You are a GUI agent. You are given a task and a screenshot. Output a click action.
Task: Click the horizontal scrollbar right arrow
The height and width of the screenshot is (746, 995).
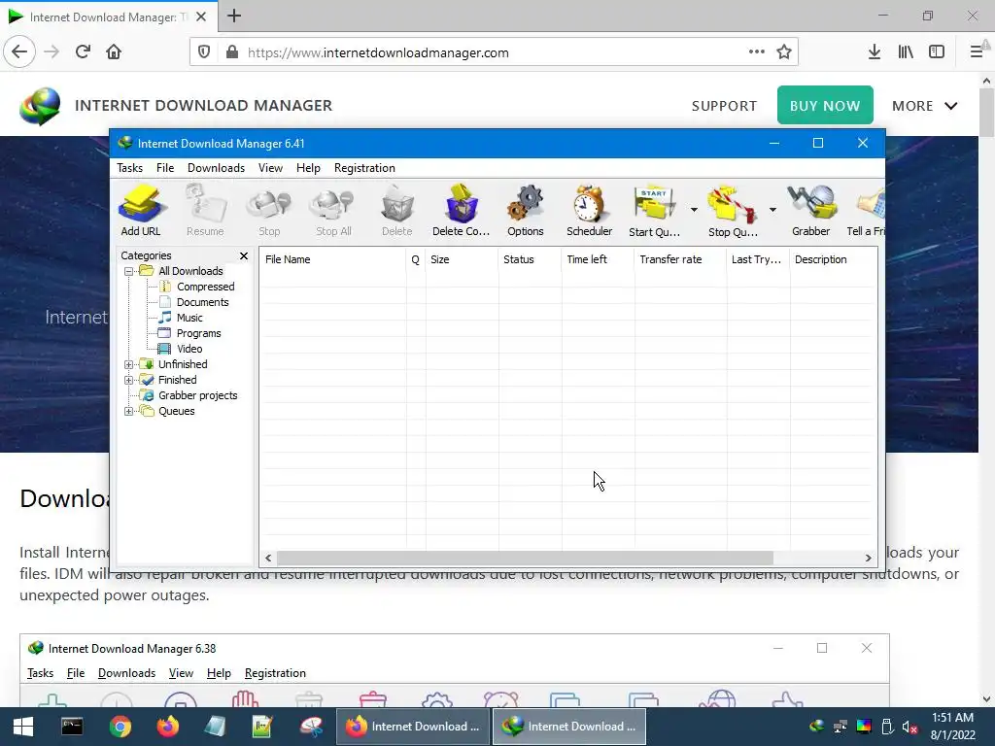click(868, 559)
